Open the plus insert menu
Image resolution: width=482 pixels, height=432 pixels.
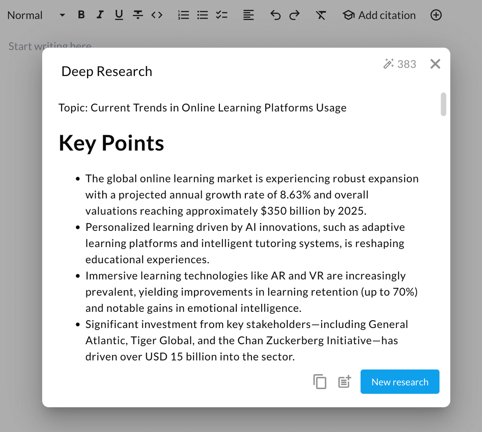(436, 15)
